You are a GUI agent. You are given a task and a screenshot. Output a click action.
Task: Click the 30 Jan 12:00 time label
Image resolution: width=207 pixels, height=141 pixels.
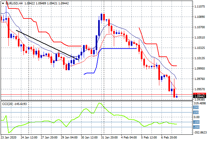pos(90,137)
